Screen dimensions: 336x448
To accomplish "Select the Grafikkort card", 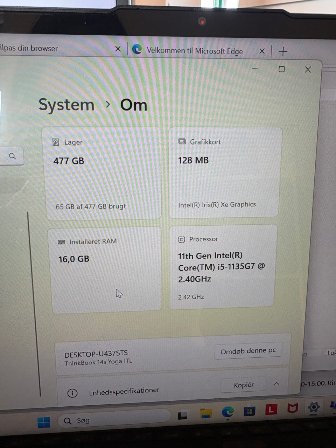I will (x=225, y=173).
